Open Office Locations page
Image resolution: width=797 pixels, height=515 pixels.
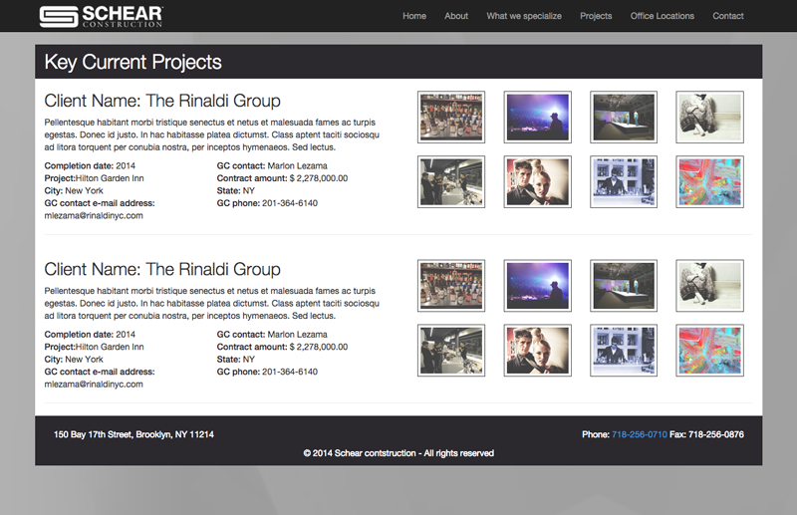(662, 16)
